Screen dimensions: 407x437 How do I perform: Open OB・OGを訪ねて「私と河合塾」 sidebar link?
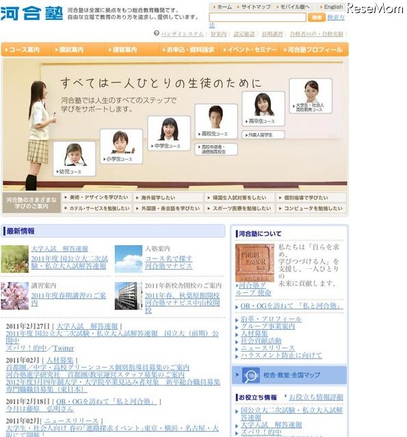(291, 306)
